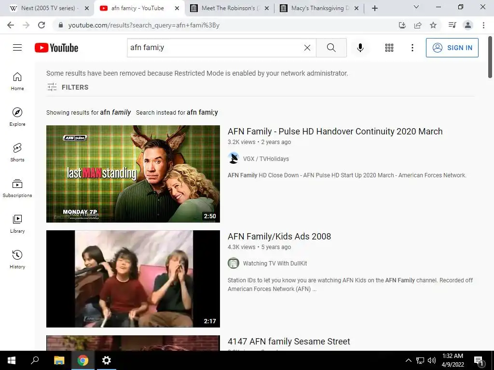Open the volume control in system tray
Image resolution: width=494 pixels, height=370 pixels.
point(432,360)
